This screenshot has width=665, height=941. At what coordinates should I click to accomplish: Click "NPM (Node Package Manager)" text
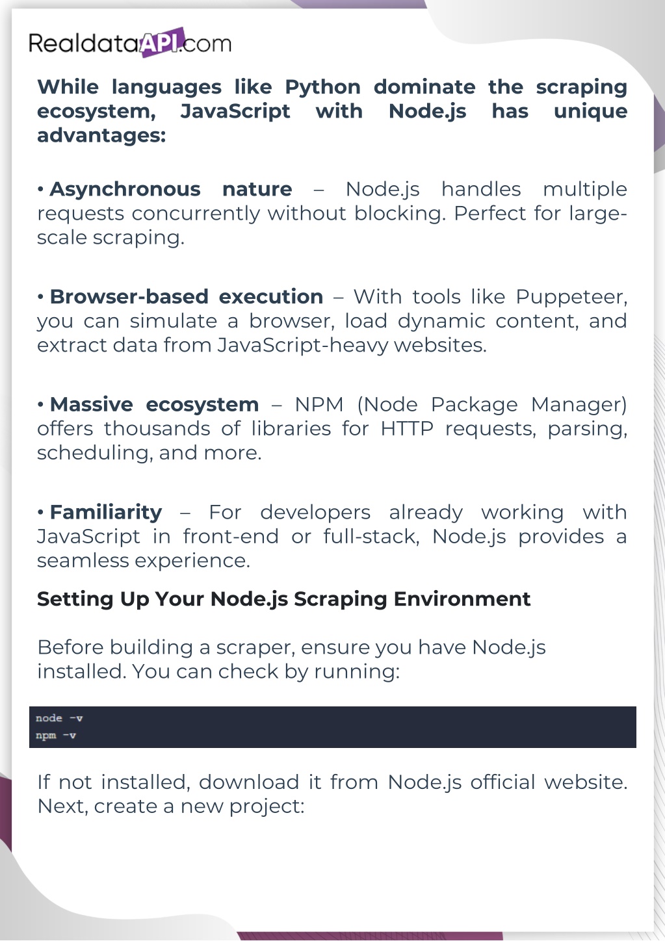pyautogui.click(x=460, y=405)
